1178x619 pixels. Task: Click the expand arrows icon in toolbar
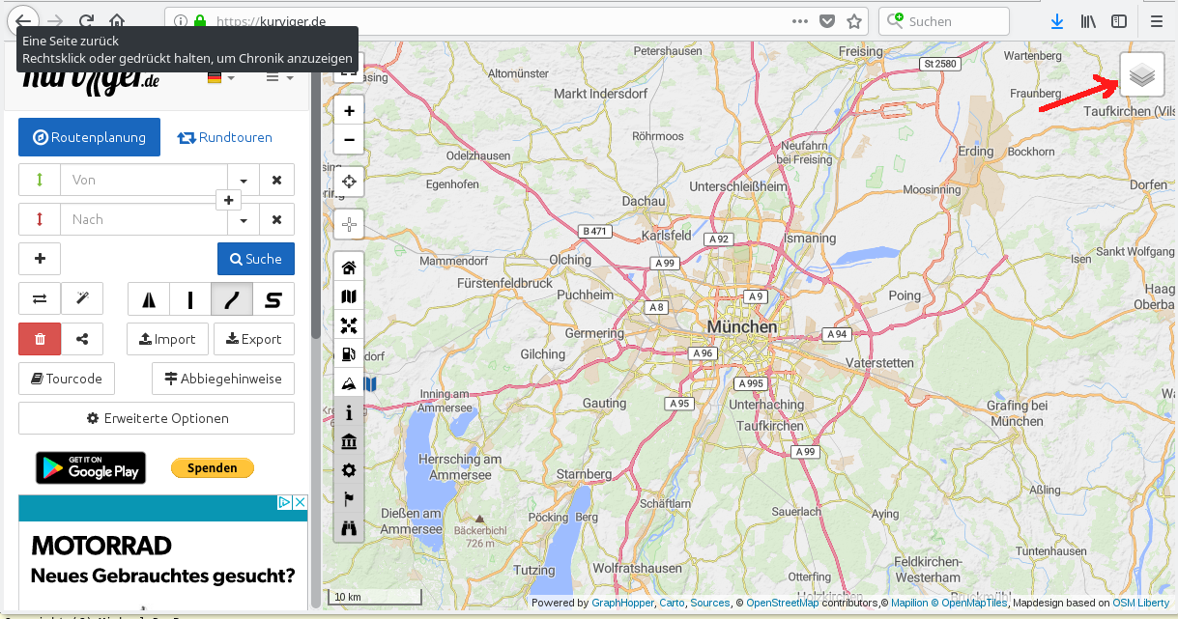coord(349,325)
